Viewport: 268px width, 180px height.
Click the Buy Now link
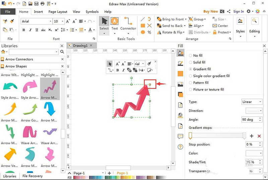pos(211,11)
